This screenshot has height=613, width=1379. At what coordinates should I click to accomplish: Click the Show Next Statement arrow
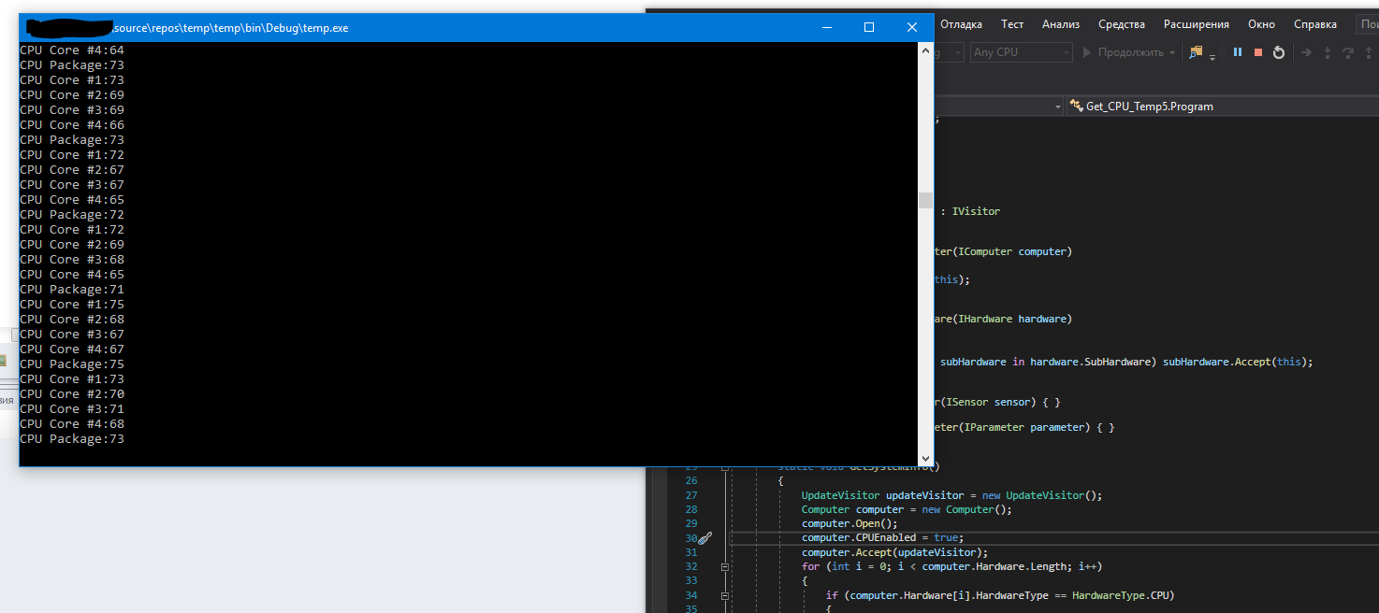pos(1306,52)
